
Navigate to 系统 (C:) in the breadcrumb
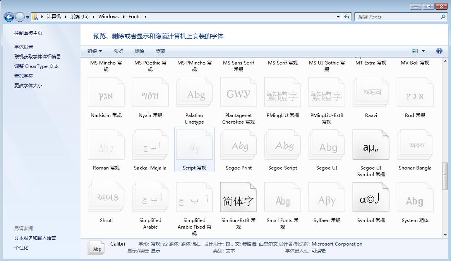[x=79, y=17]
